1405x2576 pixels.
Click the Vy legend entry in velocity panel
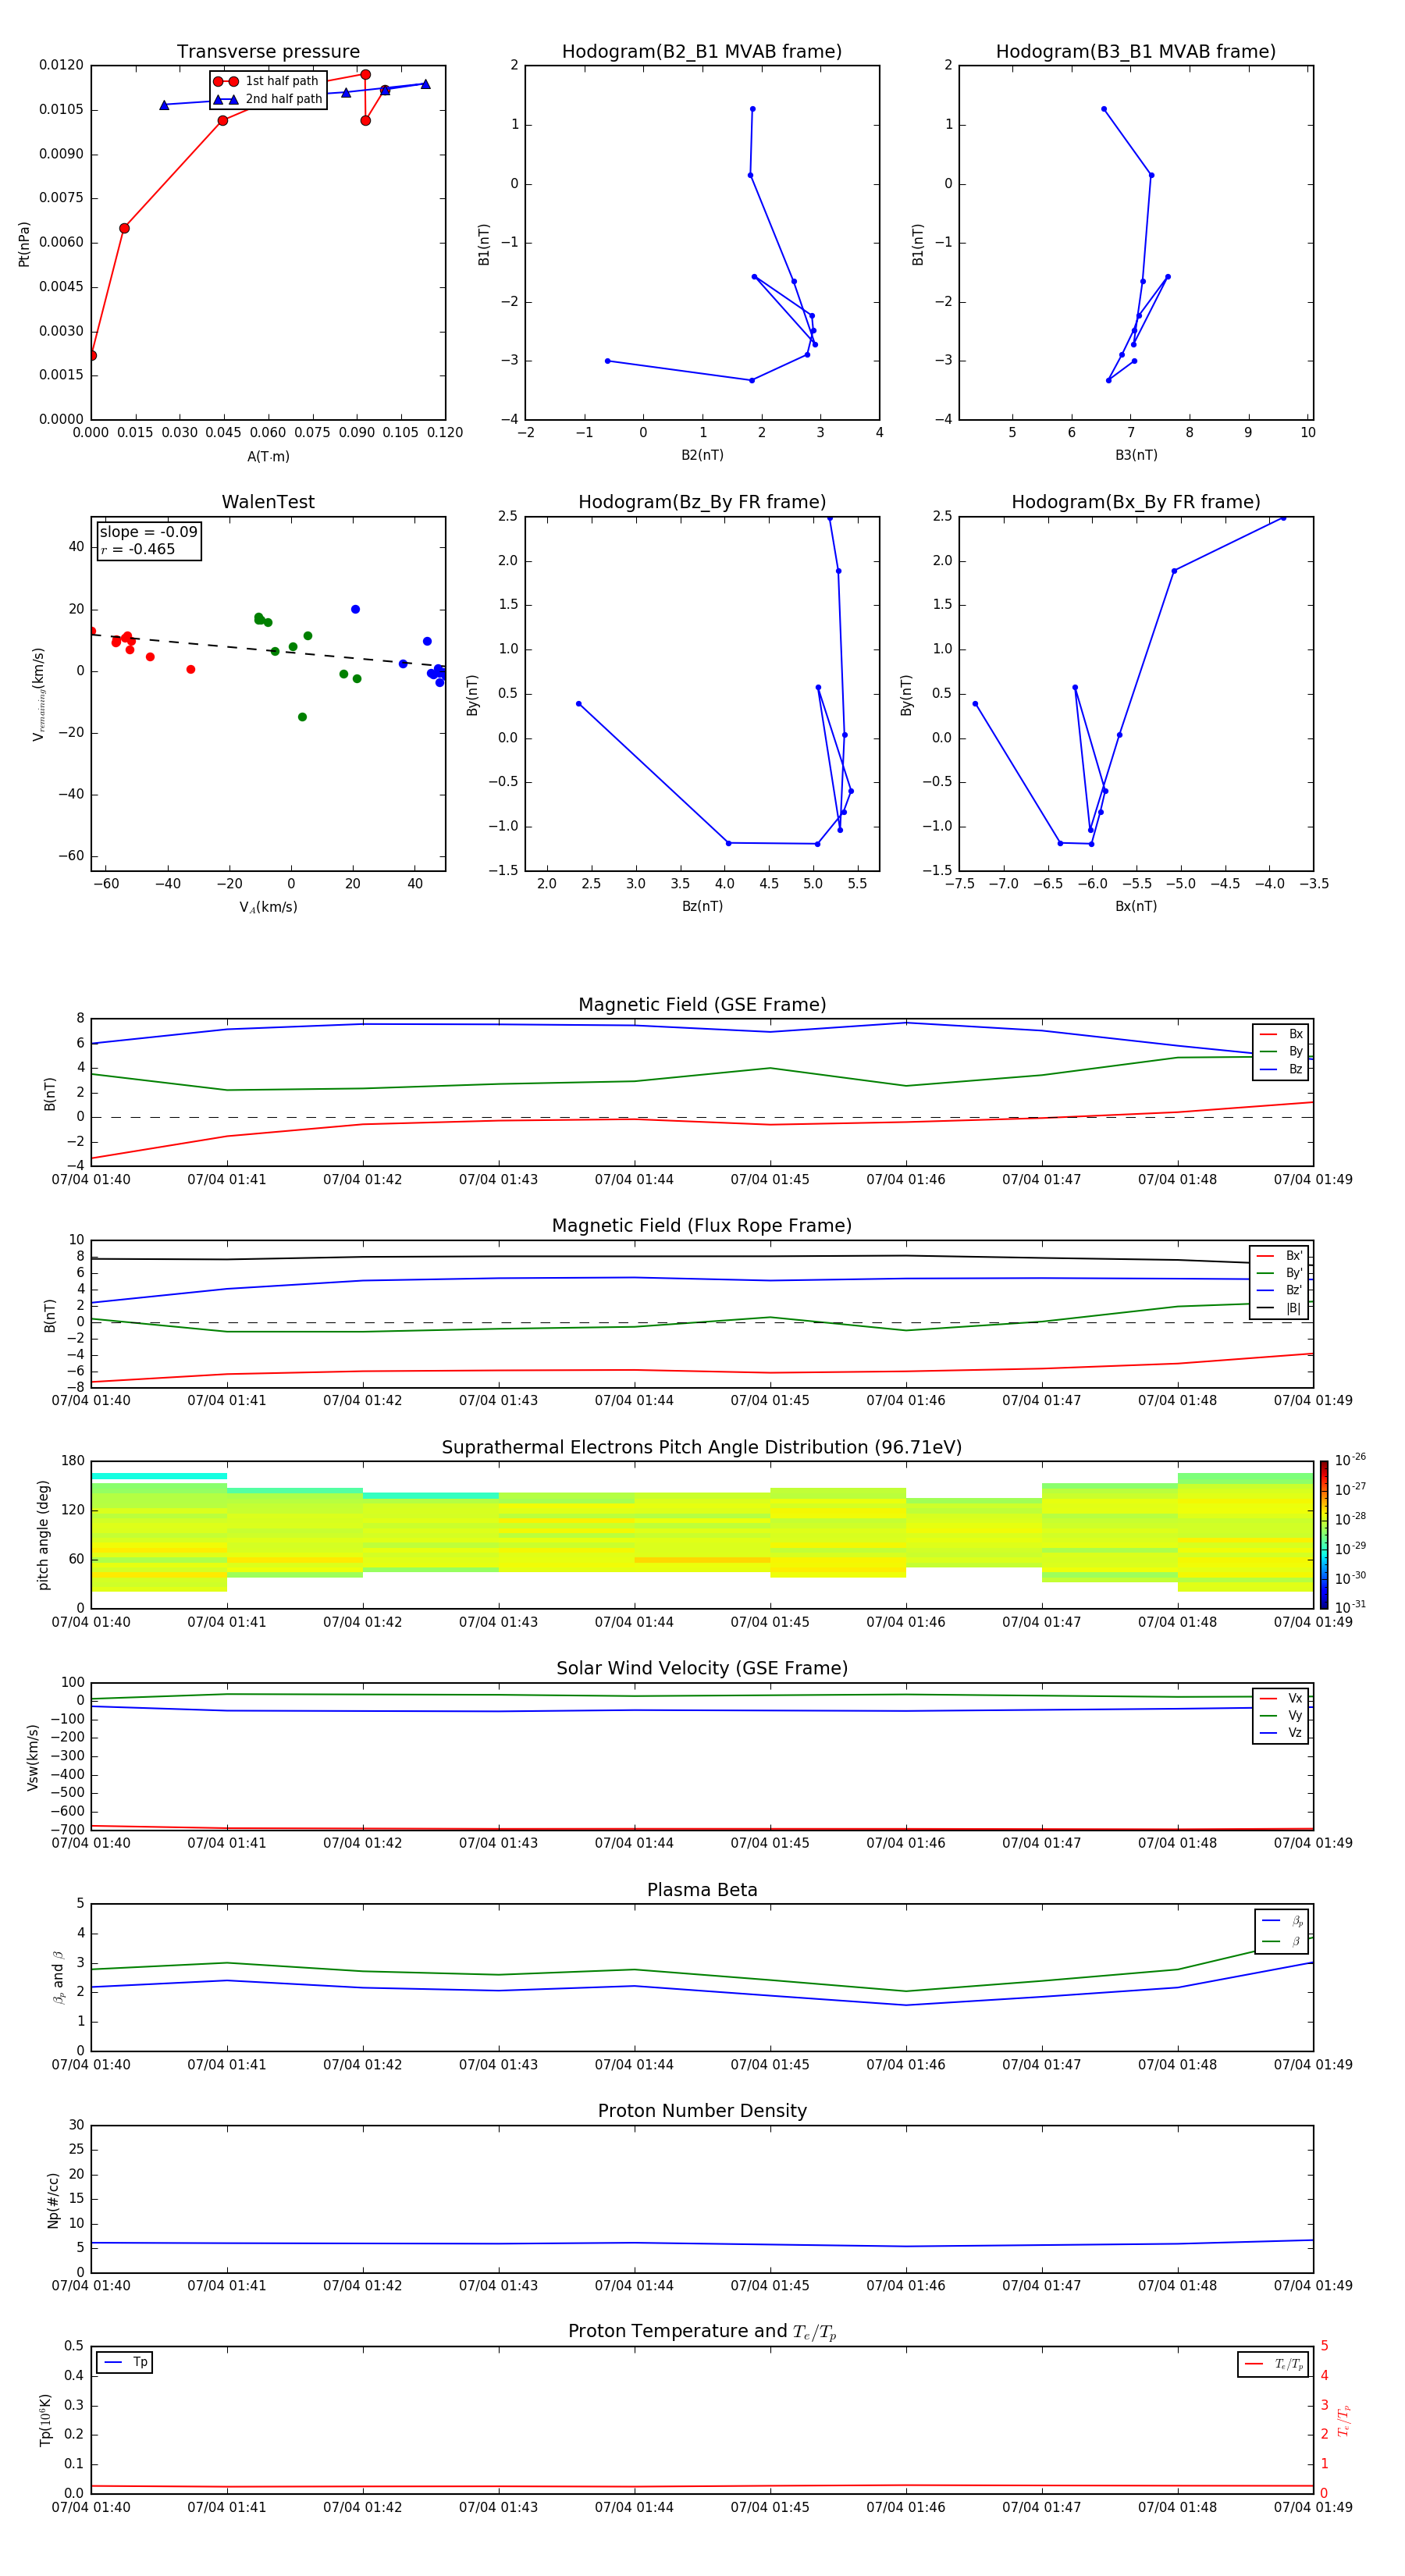click(x=1281, y=1716)
